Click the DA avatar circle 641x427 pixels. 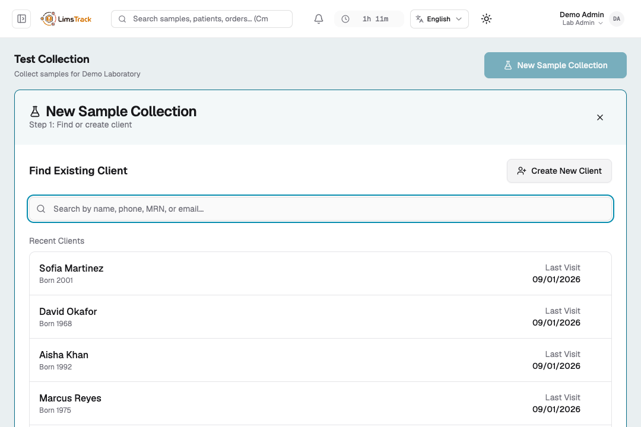pyautogui.click(x=617, y=19)
